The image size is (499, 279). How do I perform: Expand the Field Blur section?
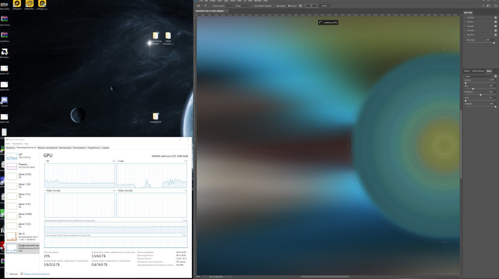point(465,18)
